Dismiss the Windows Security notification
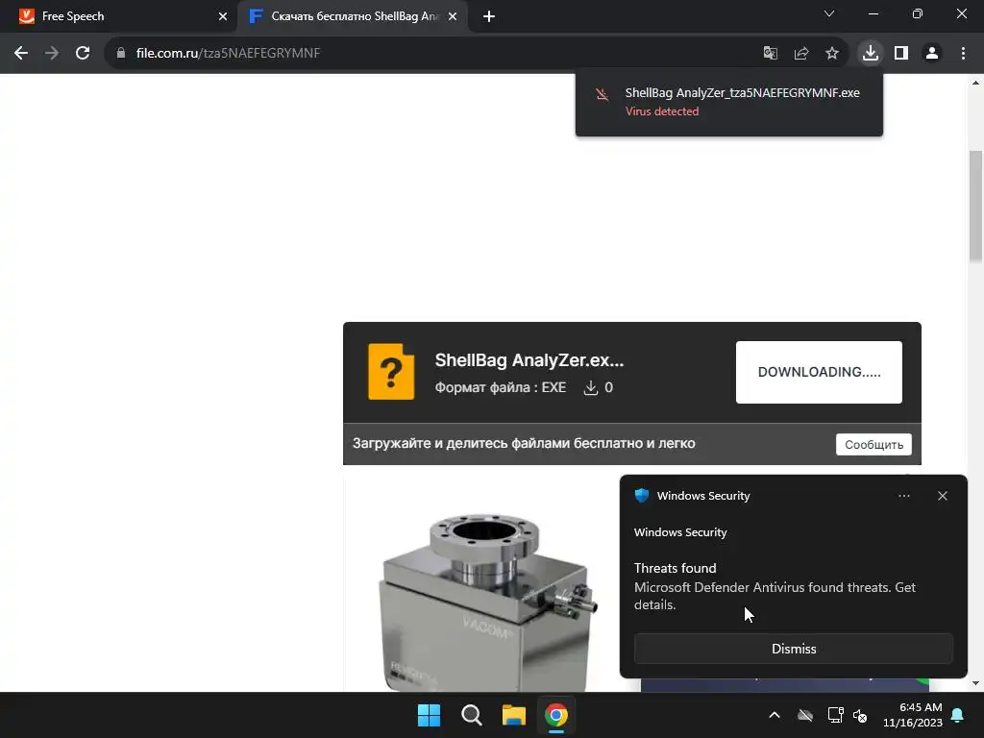Screen dimensions: 984x738 [x=793, y=649]
